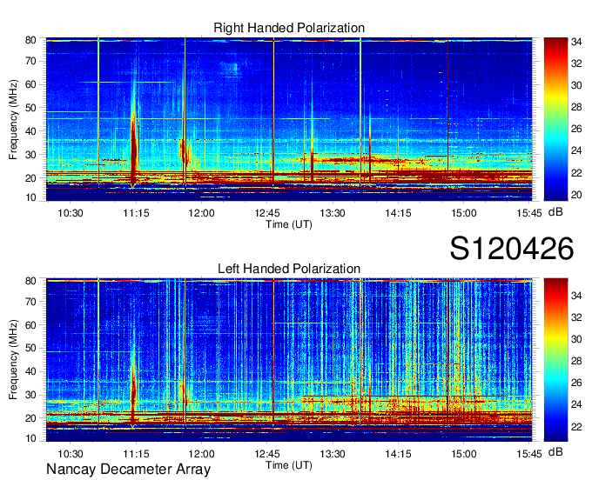
Task: Click the dB unit label beside Left Handed colorbar
Action: point(555,452)
